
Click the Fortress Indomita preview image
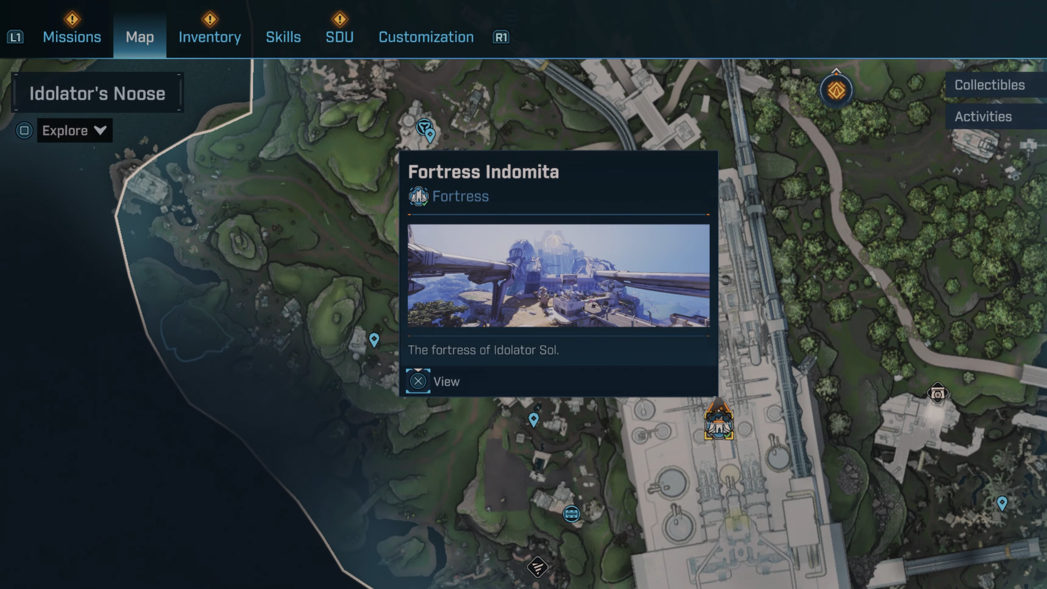tap(558, 276)
